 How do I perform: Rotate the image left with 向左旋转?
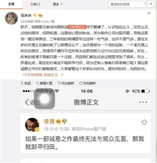pyautogui.click(x=66, y=83)
